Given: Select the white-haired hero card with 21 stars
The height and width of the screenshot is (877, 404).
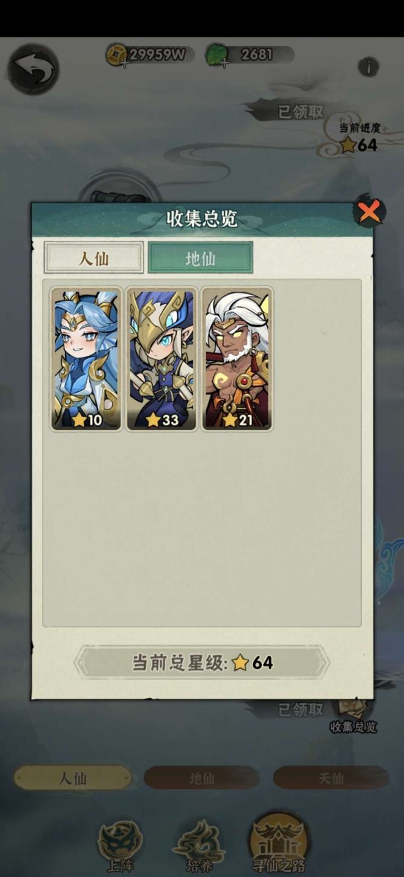Looking at the screenshot, I should tap(237, 359).
